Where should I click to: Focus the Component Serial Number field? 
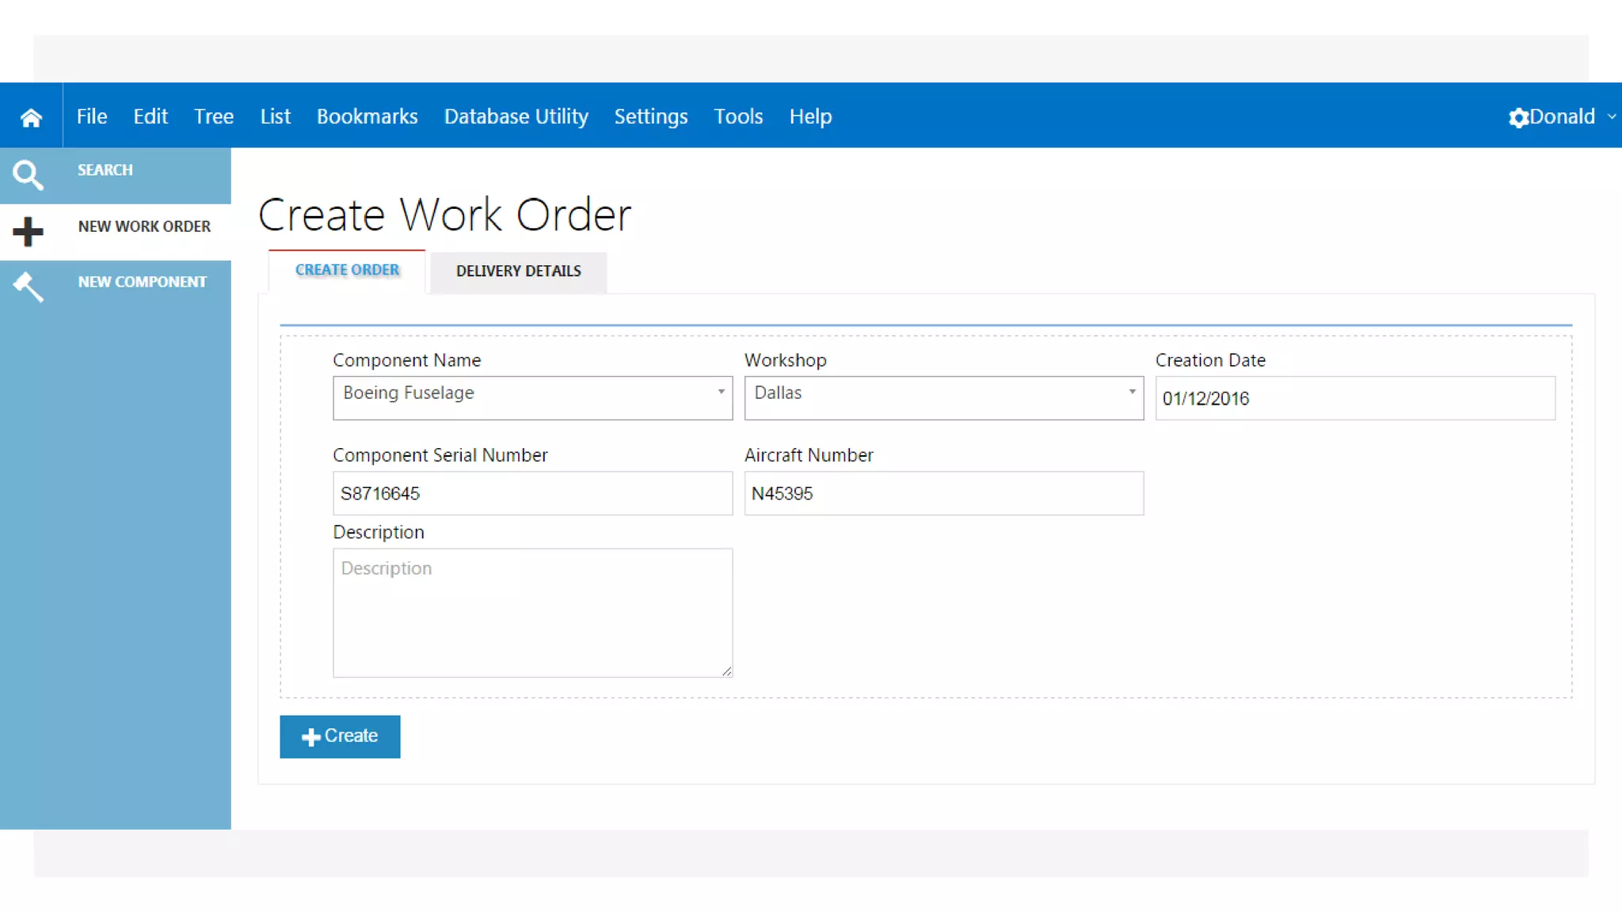pyautogui.click(x=532, y=493)
